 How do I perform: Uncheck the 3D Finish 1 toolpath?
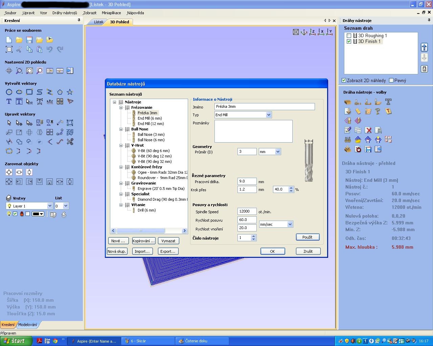(x=349, y=41)
